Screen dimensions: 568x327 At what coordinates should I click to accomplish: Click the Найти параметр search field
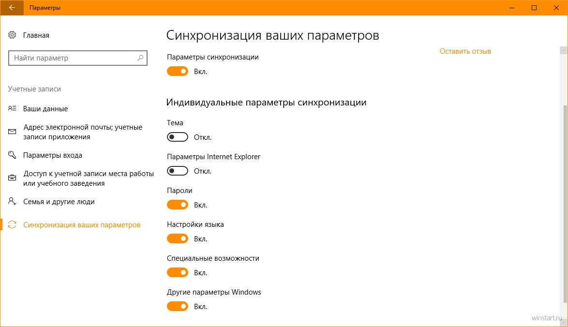[77, 58]
